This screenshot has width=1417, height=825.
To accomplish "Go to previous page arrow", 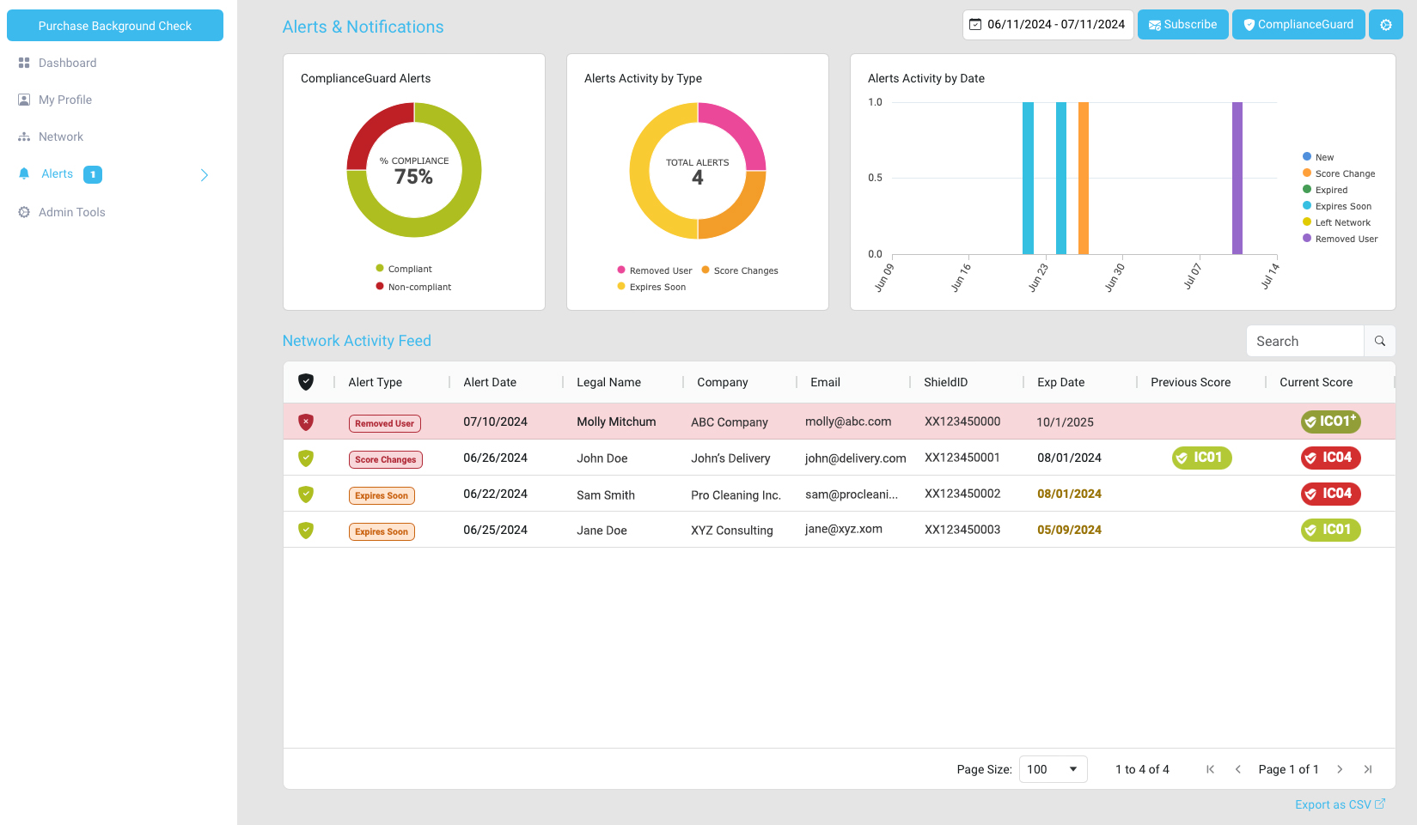I will click(1237, 769).
